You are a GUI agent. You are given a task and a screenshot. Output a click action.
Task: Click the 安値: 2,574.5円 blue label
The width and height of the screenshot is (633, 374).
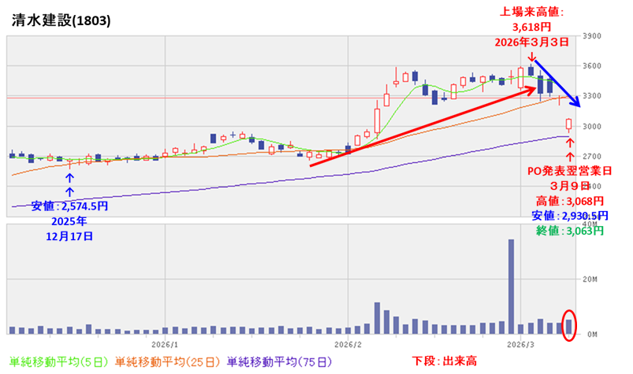click(x=69, y=206)
